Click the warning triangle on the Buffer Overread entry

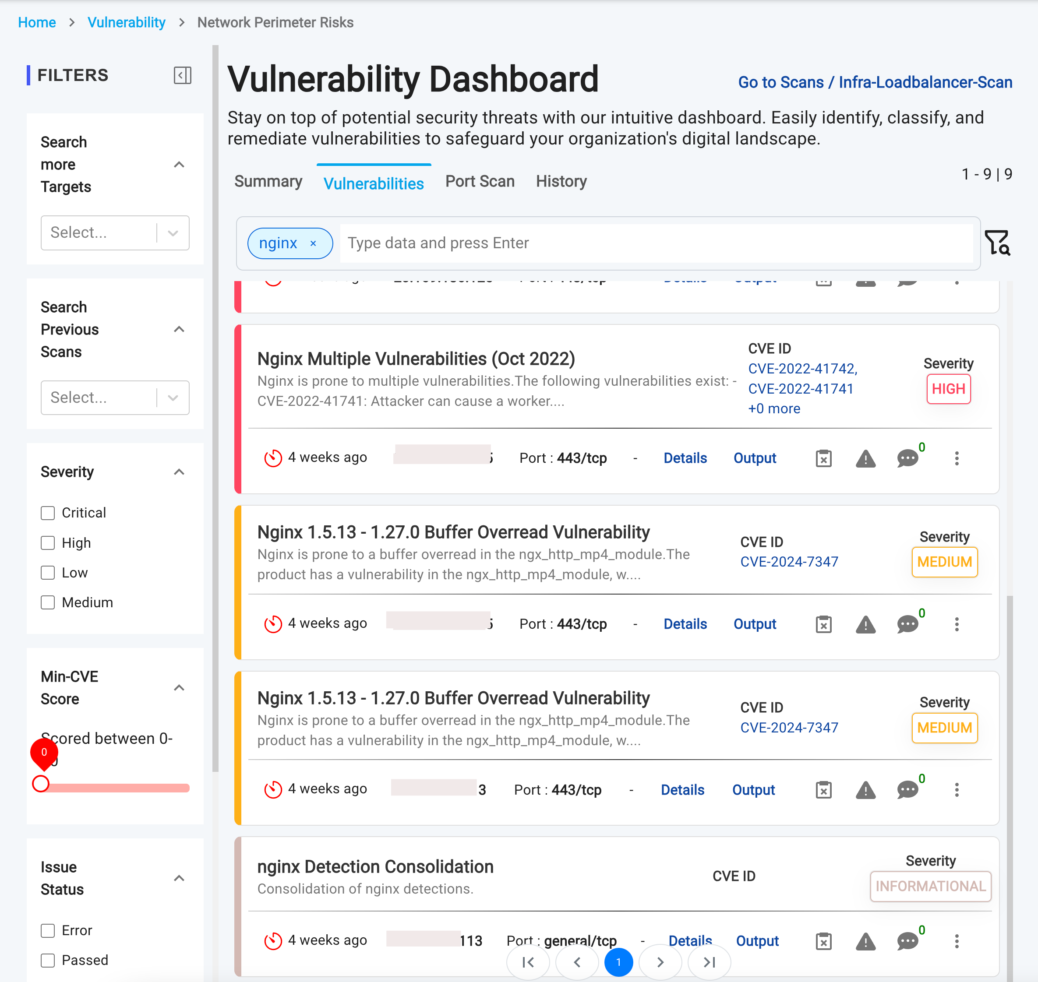pyautogui.click(x=865, y=624)
